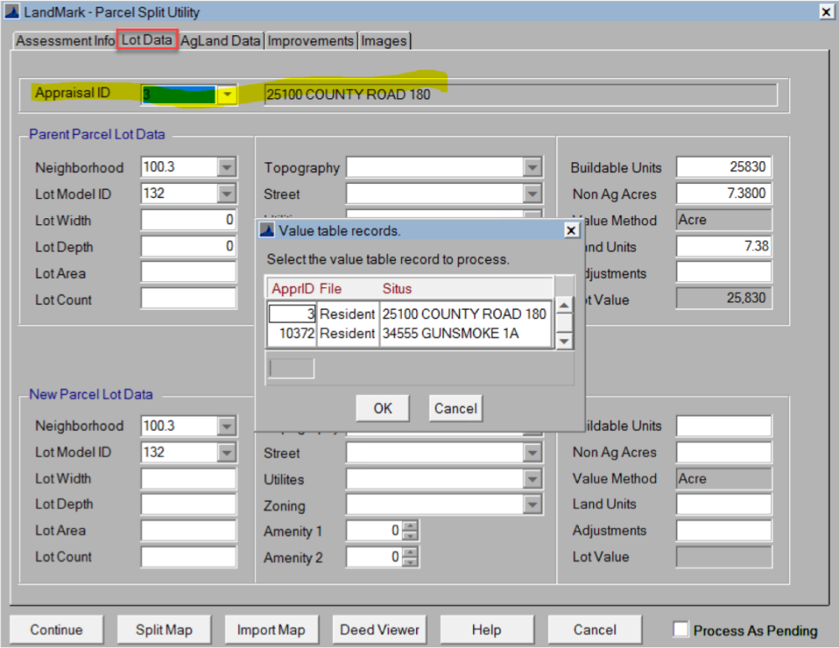This screenshot has width=839, height=648.
Task: Open the Lot Data tab
Action: [x=147, y=40]
